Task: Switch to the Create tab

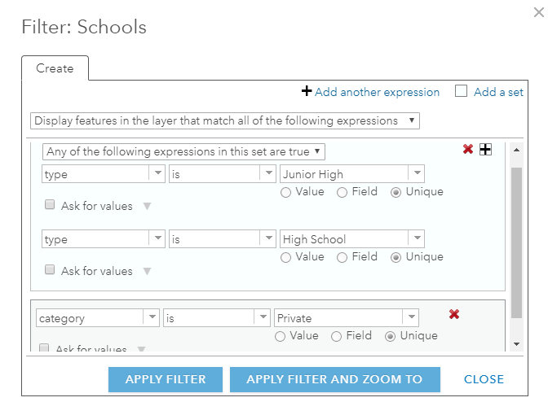Action: tap(55, 68)
